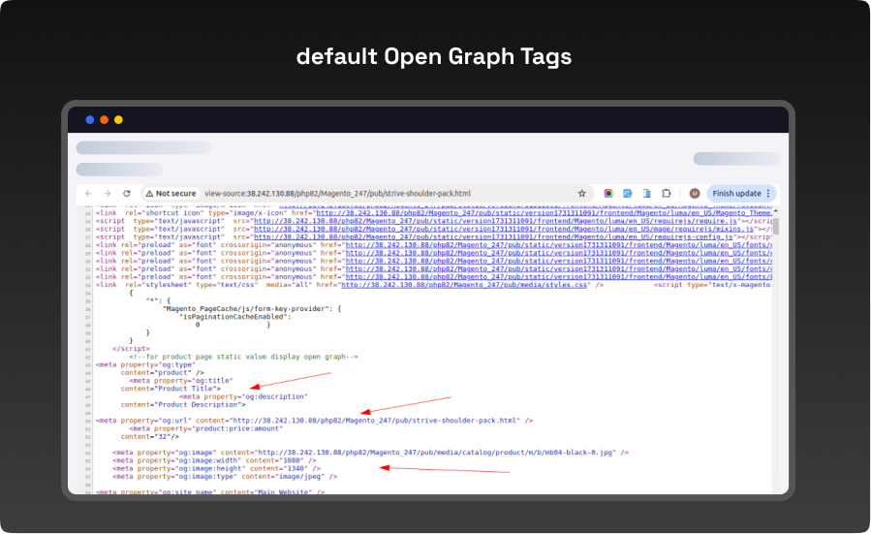The image size is (871, 534).
Task: Click the view-source URL address field
Action: point(368,194)
